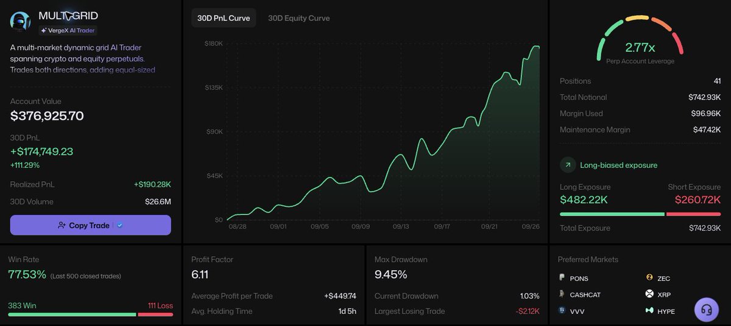Open the support headset chat button
The height and width of the screenshot is (326, 731).
(707, 310)
